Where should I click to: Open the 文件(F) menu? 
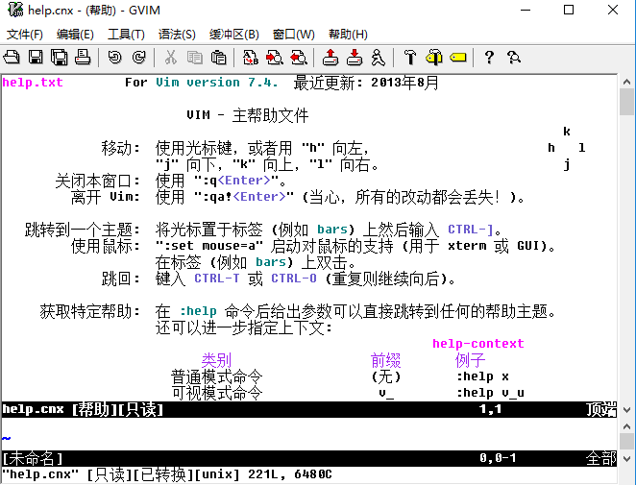tap(25, 34)
